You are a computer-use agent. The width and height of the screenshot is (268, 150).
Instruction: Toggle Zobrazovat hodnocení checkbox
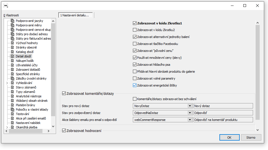coord(64,131)
